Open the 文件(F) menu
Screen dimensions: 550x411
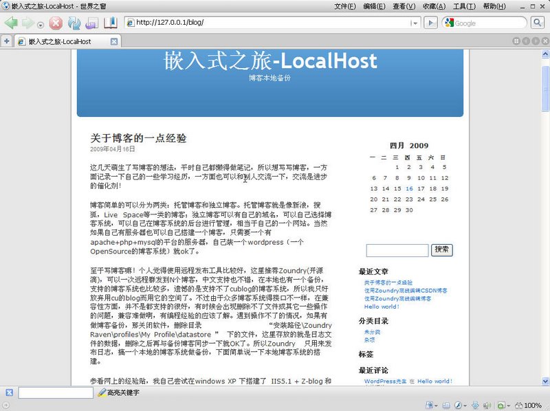click(345, 6)
